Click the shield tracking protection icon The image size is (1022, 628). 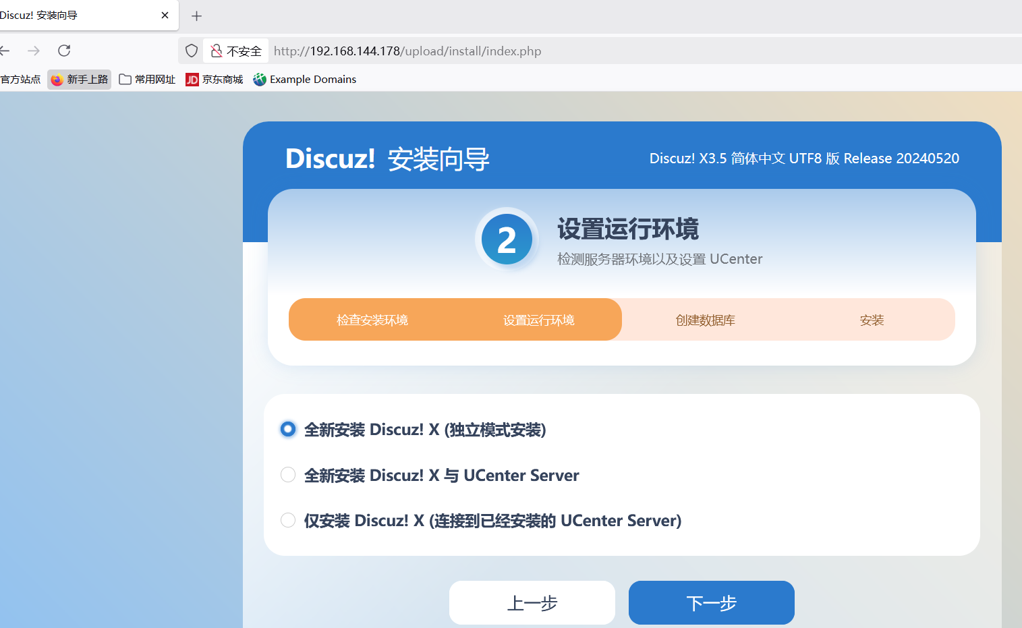point(192,51)
